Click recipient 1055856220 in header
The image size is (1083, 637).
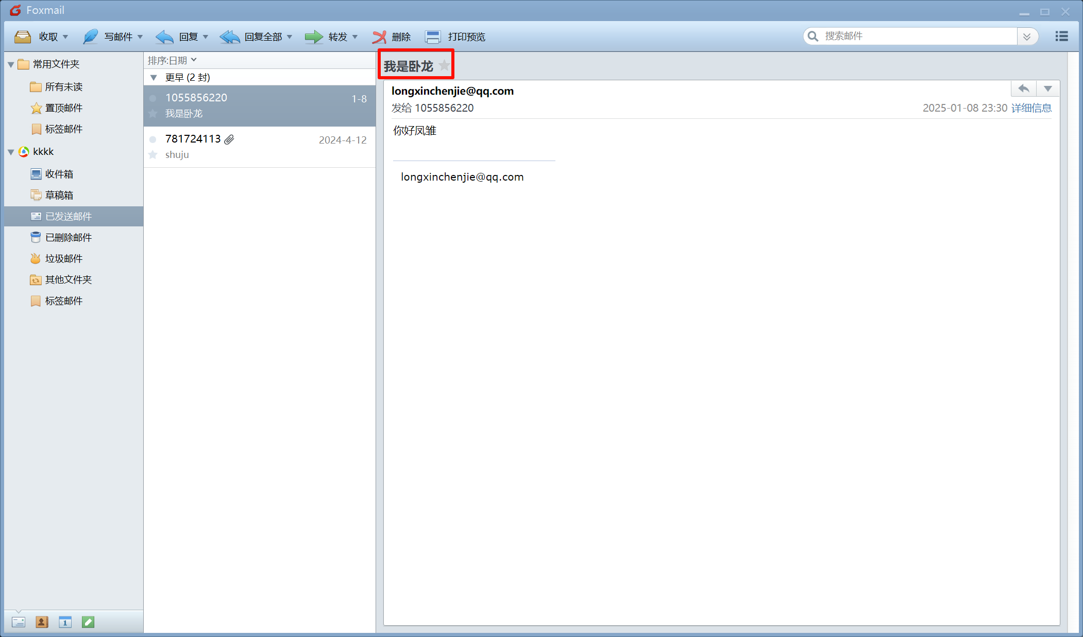[x=444, y=108]
